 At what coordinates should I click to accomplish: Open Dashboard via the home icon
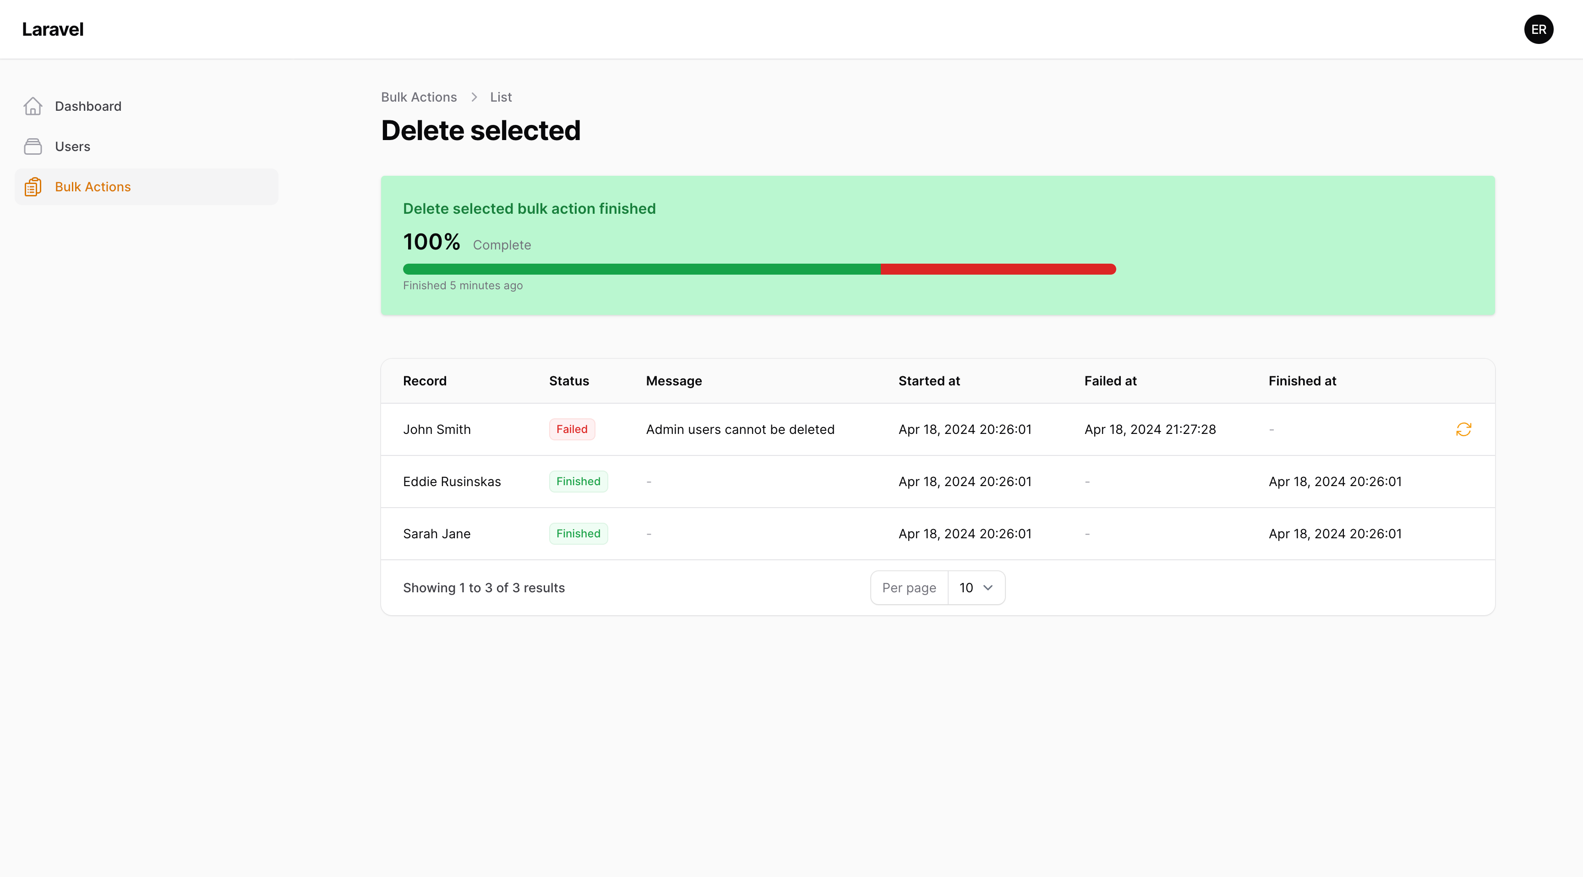(x=33, y=106)
